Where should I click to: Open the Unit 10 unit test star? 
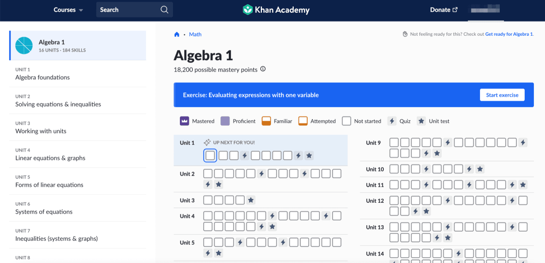(480, 169)
